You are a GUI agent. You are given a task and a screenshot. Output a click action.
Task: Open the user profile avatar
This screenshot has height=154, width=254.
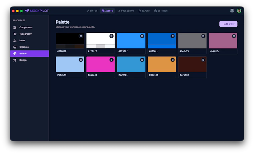click(239, 11)
